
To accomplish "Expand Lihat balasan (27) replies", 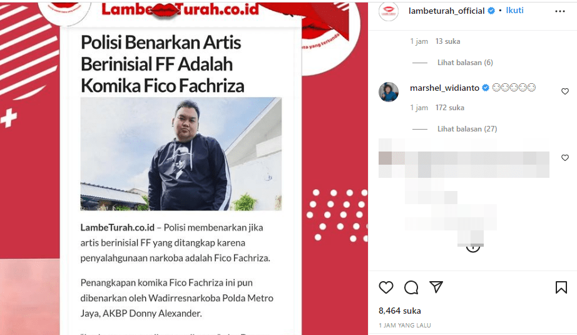I will click(467, 129).
